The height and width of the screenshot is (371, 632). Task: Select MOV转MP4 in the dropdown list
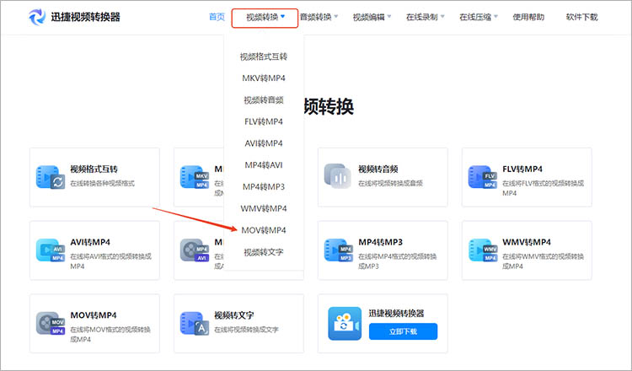coord(264,231)
